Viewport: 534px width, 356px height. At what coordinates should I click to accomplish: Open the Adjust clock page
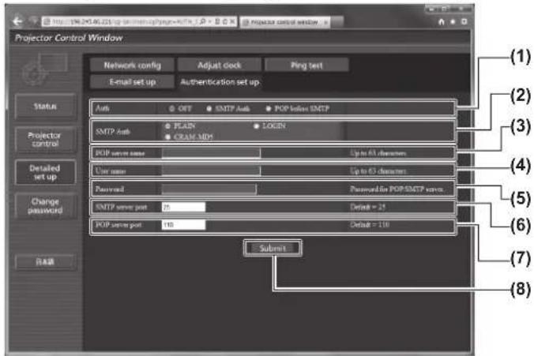pyautogui.click(x=220, y=65)
